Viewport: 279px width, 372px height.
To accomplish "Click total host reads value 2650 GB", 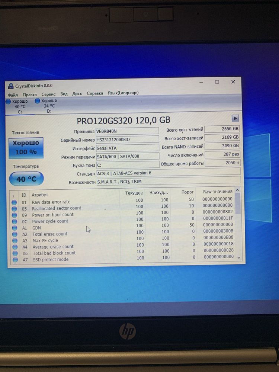I will click(222, 129).
